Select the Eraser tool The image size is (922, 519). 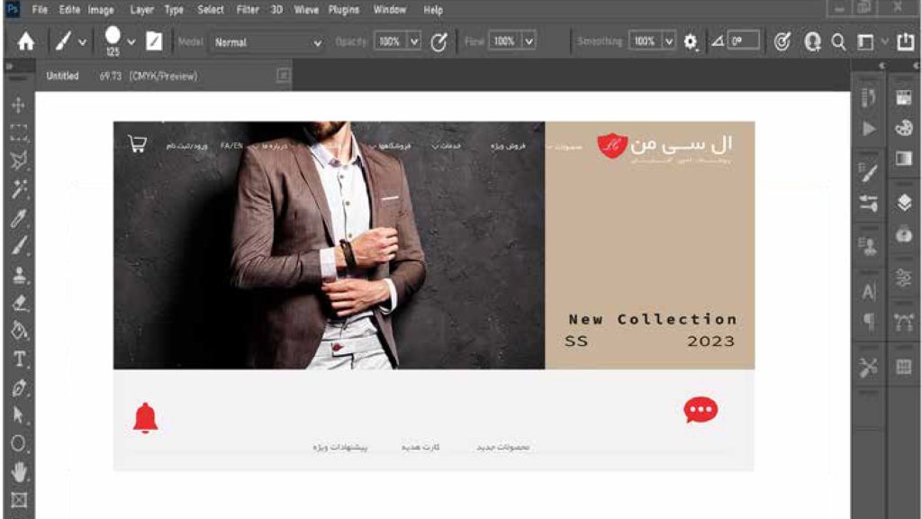[x=19, y=303]
